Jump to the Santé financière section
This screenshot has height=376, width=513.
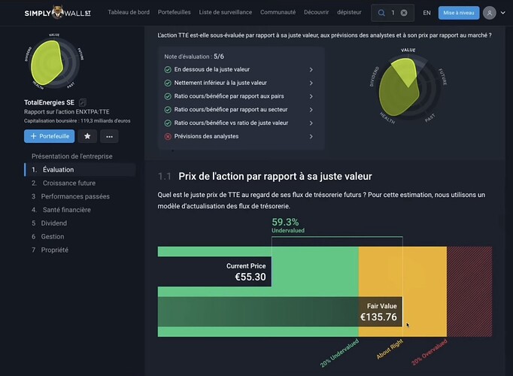coord(61,210)
